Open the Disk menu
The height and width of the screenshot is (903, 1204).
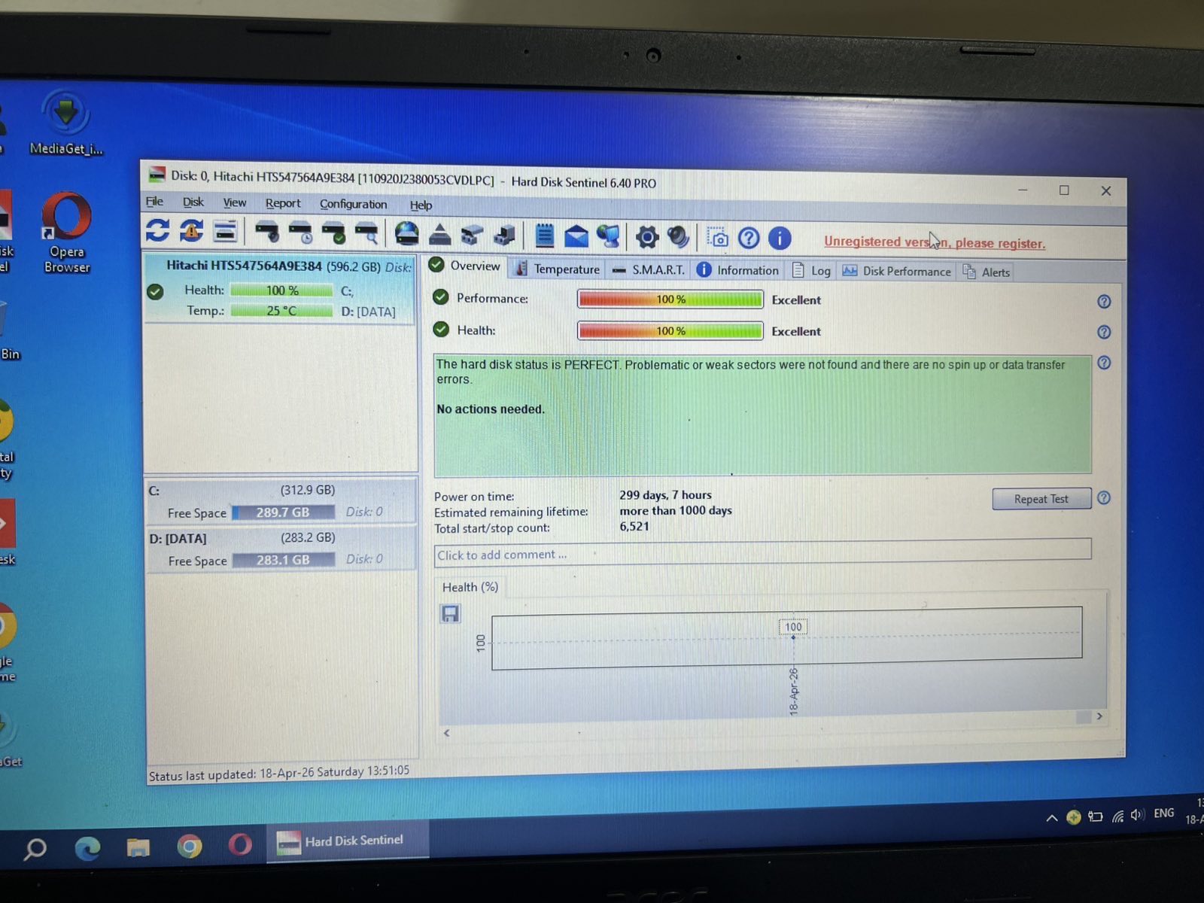pos(193,202)
